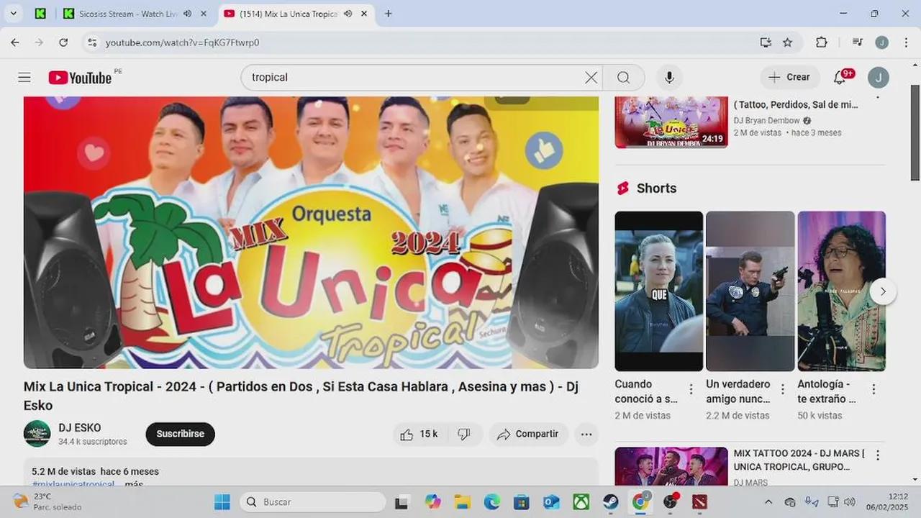Open the Crear create button
Viewport: 921px width, 518px height.
tap(789, 78)
